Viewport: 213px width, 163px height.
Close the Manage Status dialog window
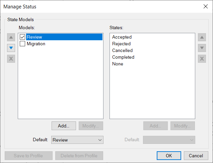click(205, 6)
